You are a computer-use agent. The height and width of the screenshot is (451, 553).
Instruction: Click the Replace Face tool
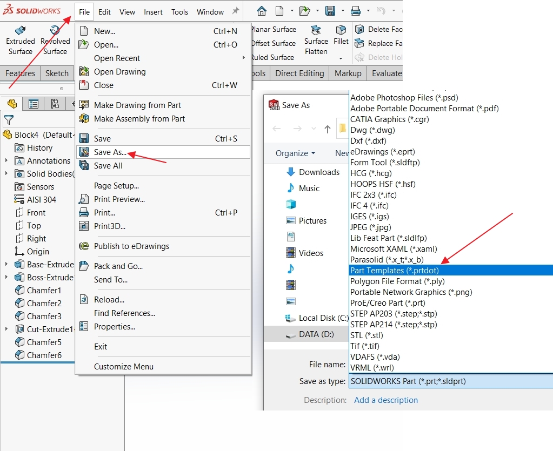(379, 43)
